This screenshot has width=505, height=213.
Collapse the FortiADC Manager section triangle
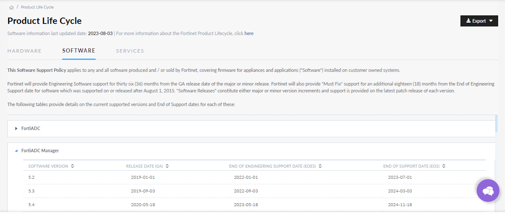click(x=16, y=150)
